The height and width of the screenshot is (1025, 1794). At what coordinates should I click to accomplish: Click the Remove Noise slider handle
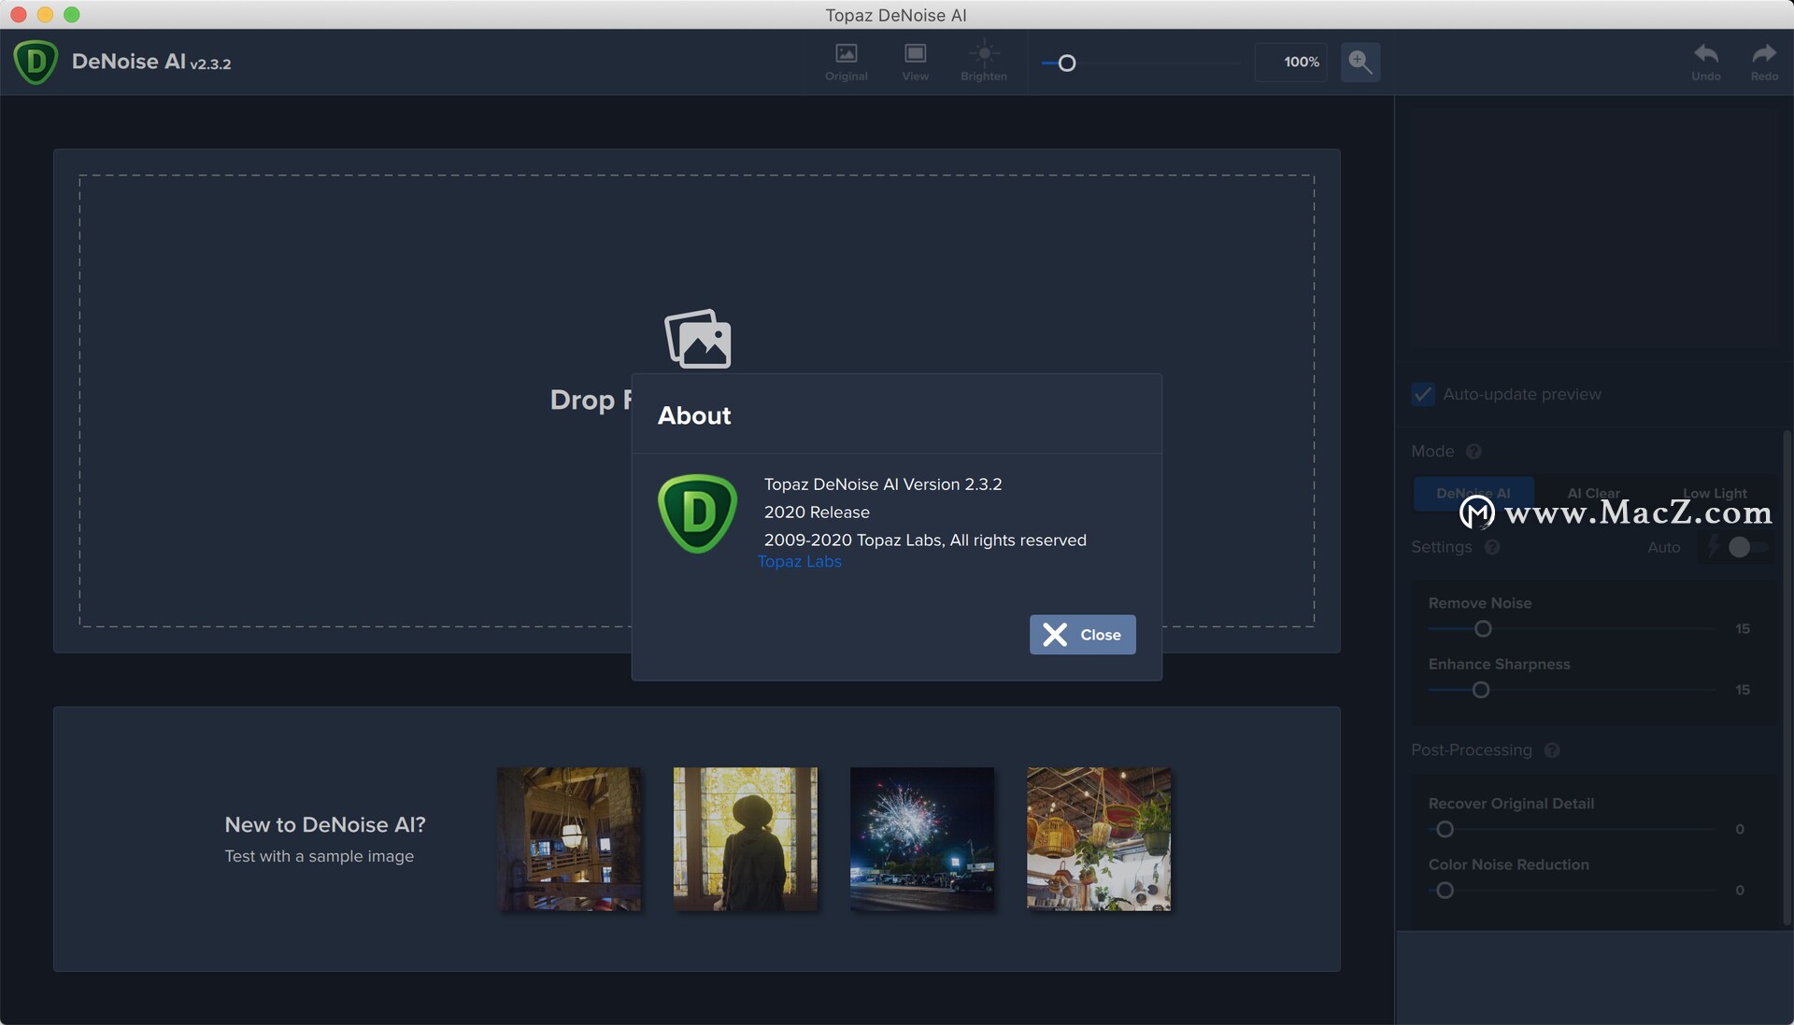click(x=1483, y=629)
